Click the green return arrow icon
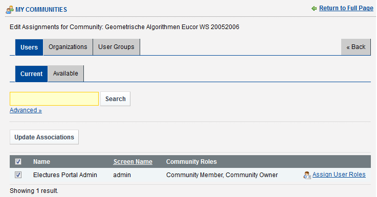377x197 pixels. pos(314,9)
